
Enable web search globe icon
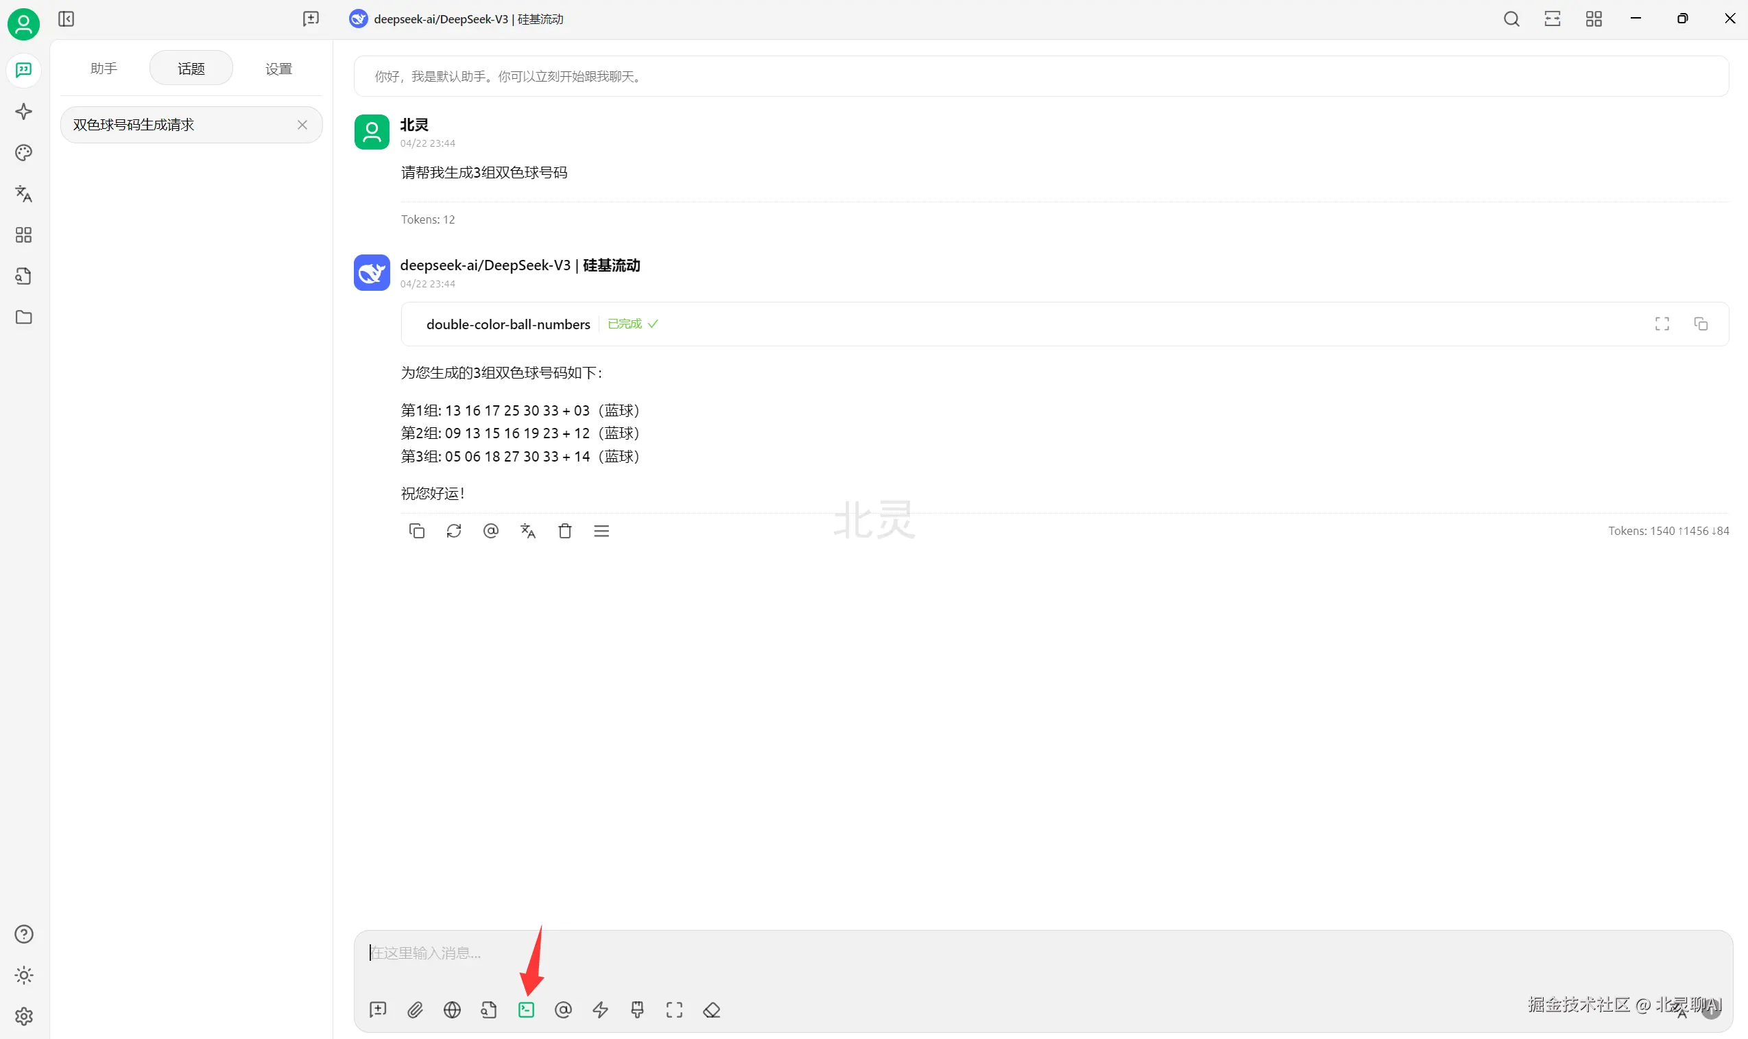click(452, 1010)
